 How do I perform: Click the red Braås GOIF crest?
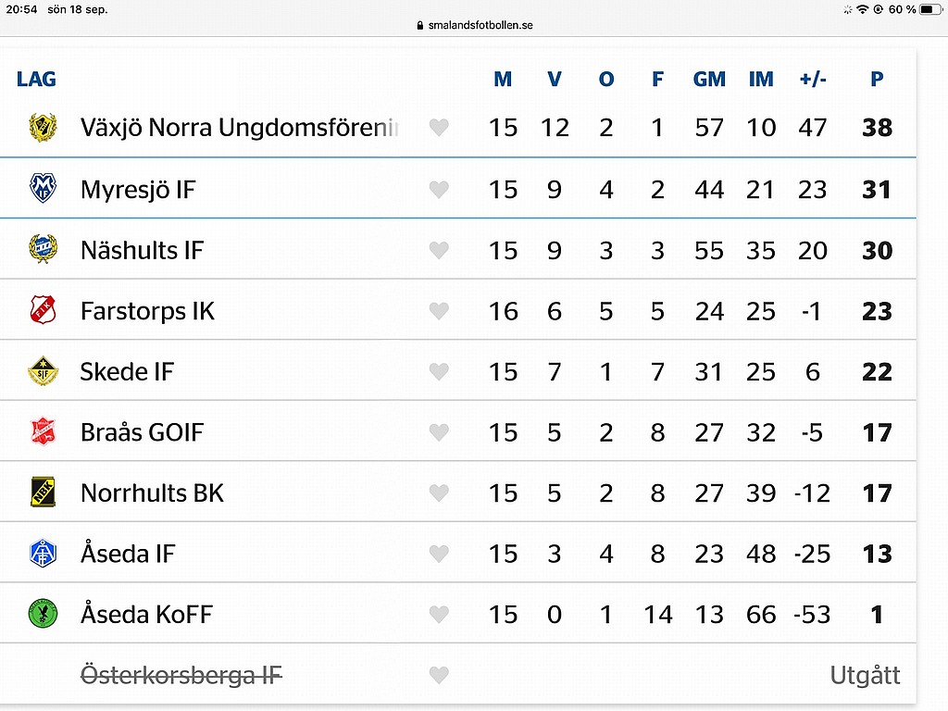43,431
